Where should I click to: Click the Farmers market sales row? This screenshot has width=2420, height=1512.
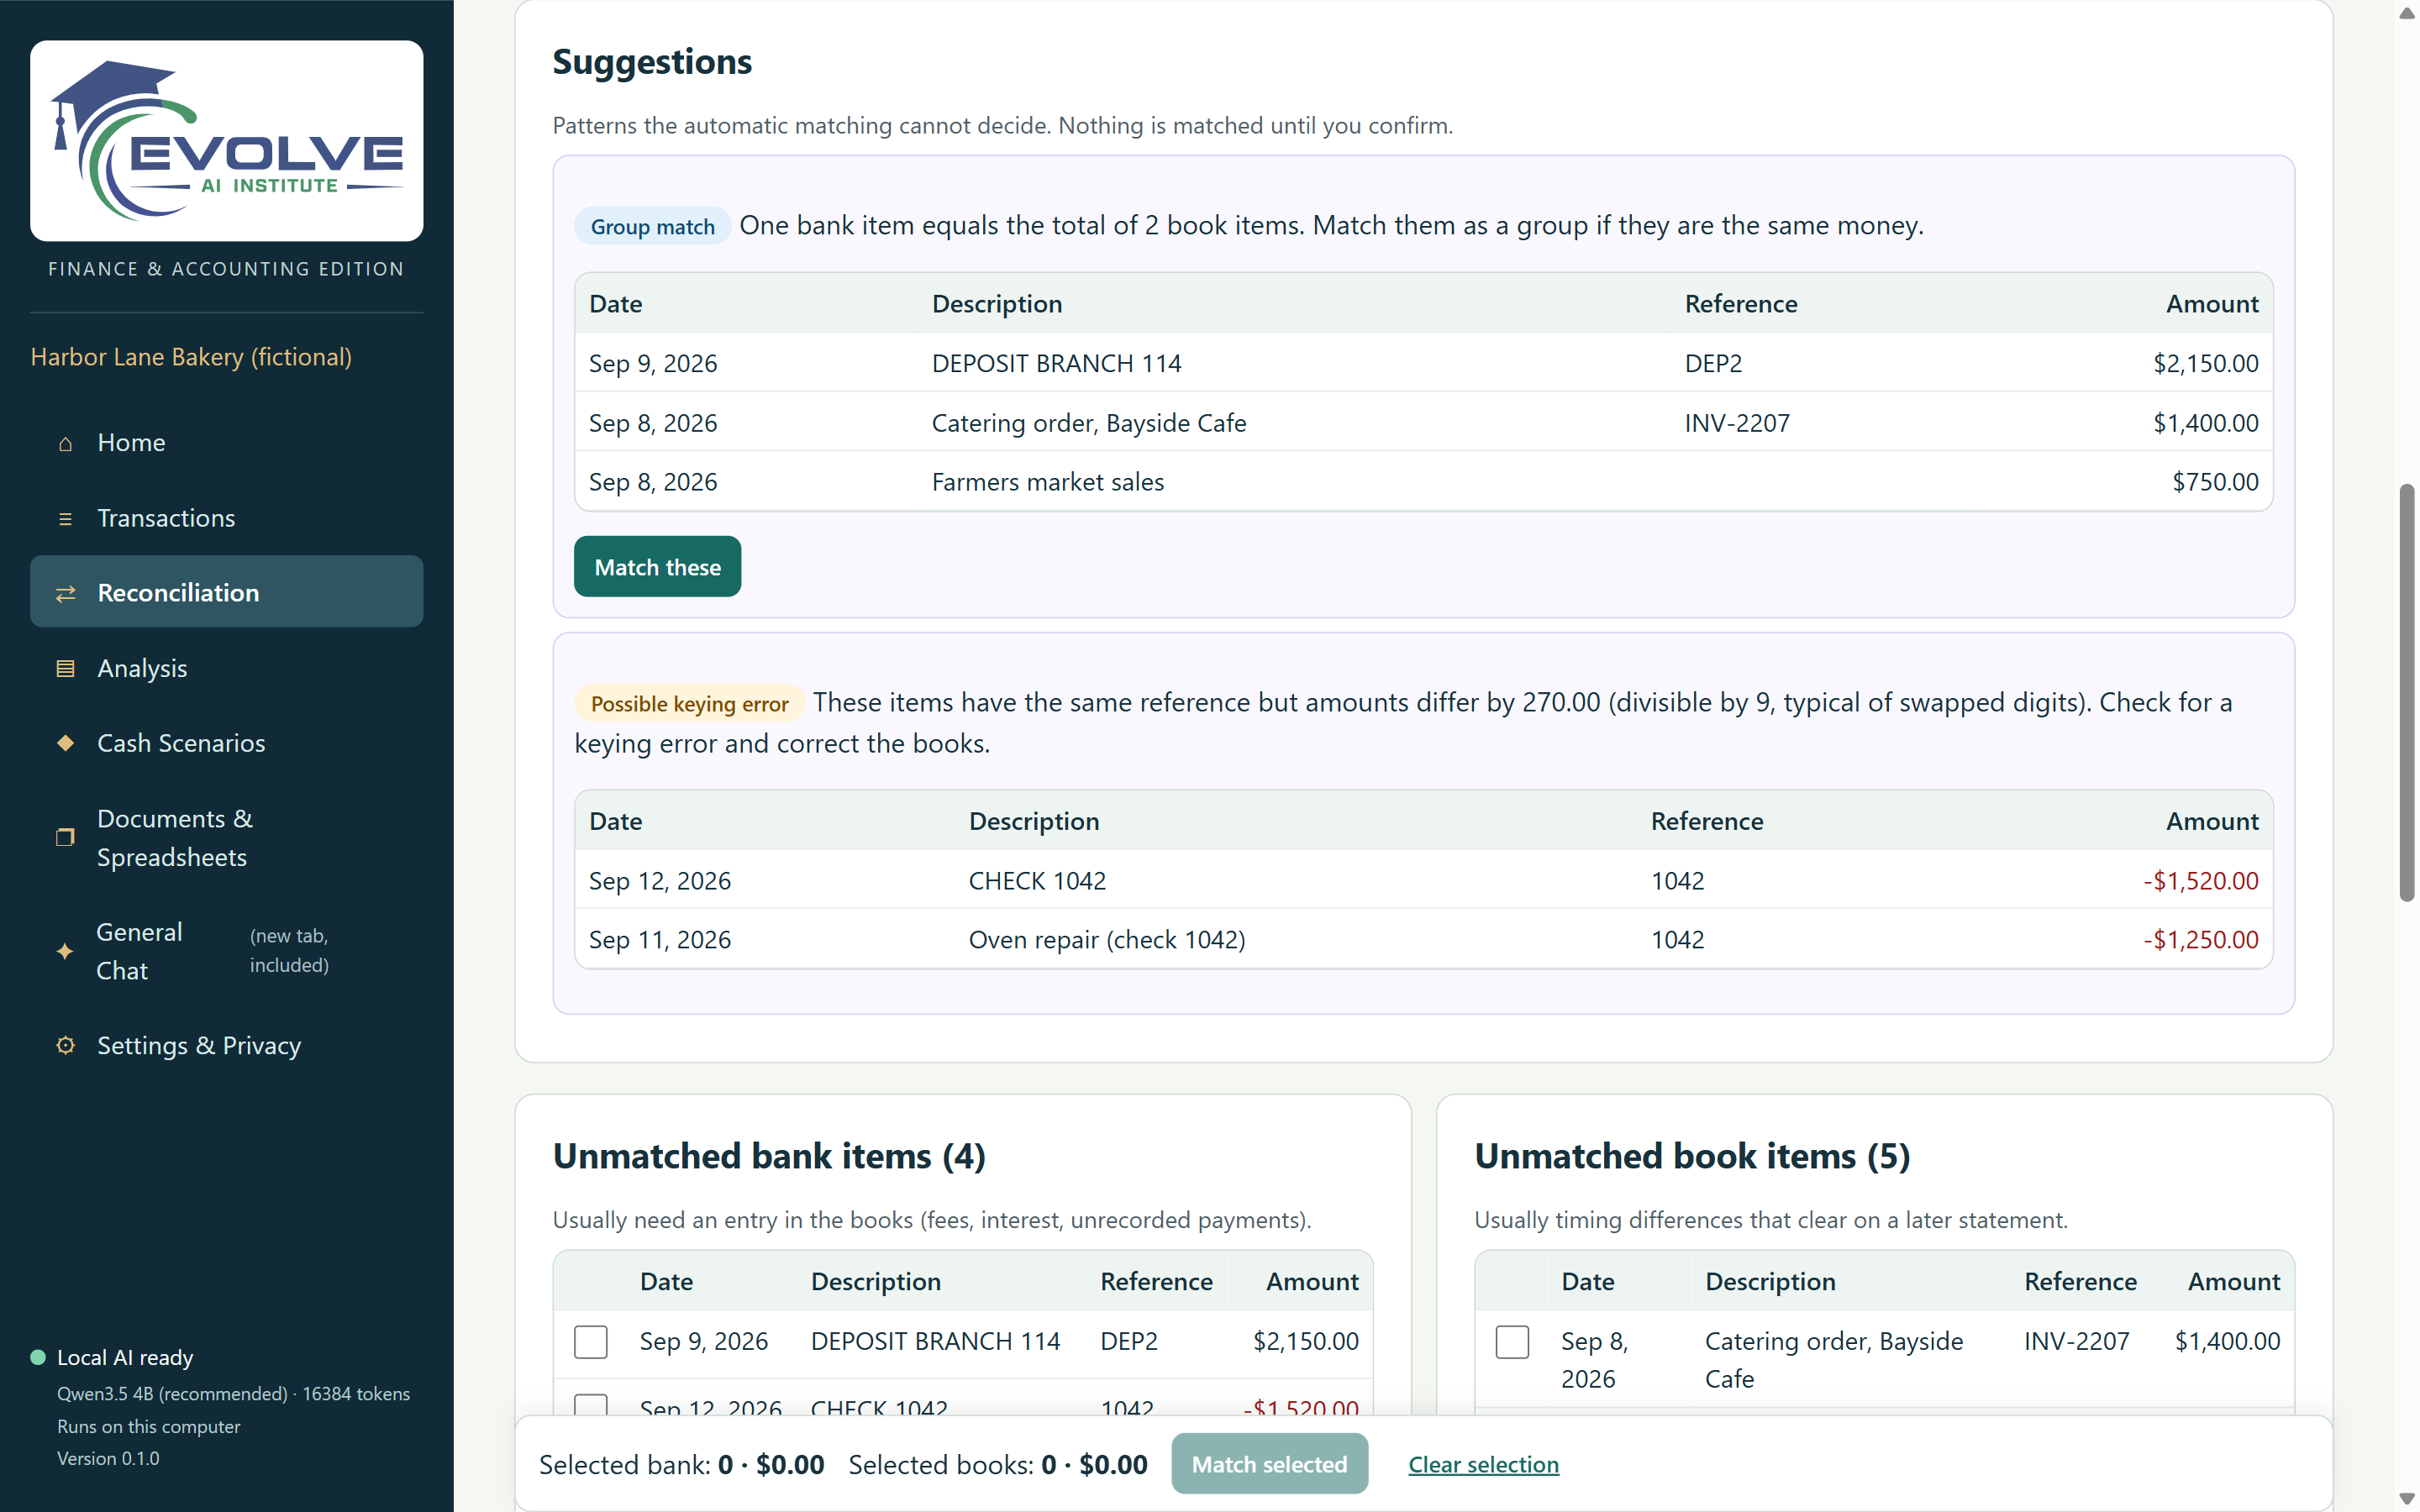pos(1423,482)
